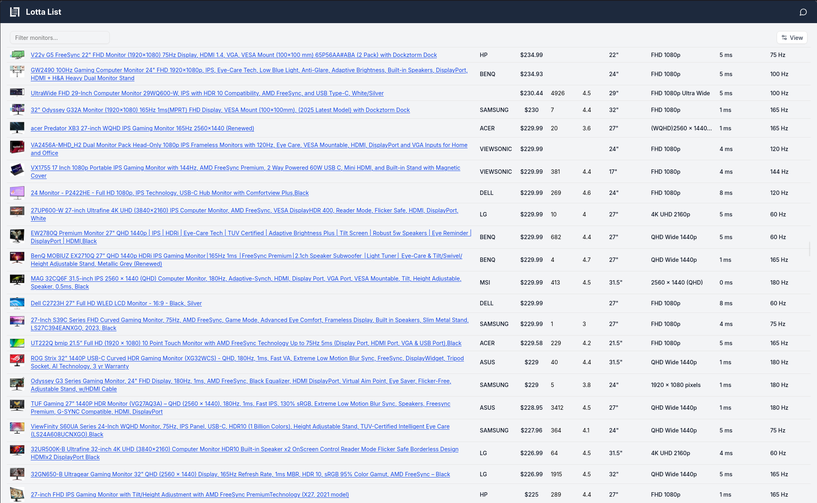Click thumbnail of MAG 32CQ6F monitor

point(17,280)
